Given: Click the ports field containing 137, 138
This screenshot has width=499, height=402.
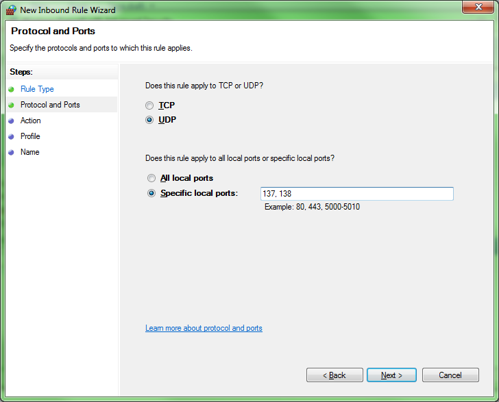Looking at the screenshot, I should (x=356, y=194).
